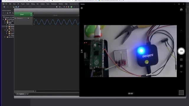This screenshot has height=106, width=189.
Task: Open the Extensions menu
Action: click(x=54, y=4)
